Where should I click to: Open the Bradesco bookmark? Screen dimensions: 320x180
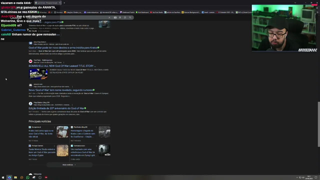[58, 12]
